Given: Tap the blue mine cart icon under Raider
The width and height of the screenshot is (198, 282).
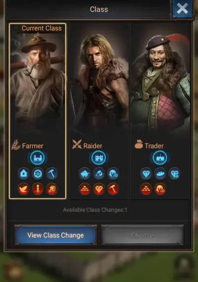Looking at the screenshot, I should click(x=85, y=173).
